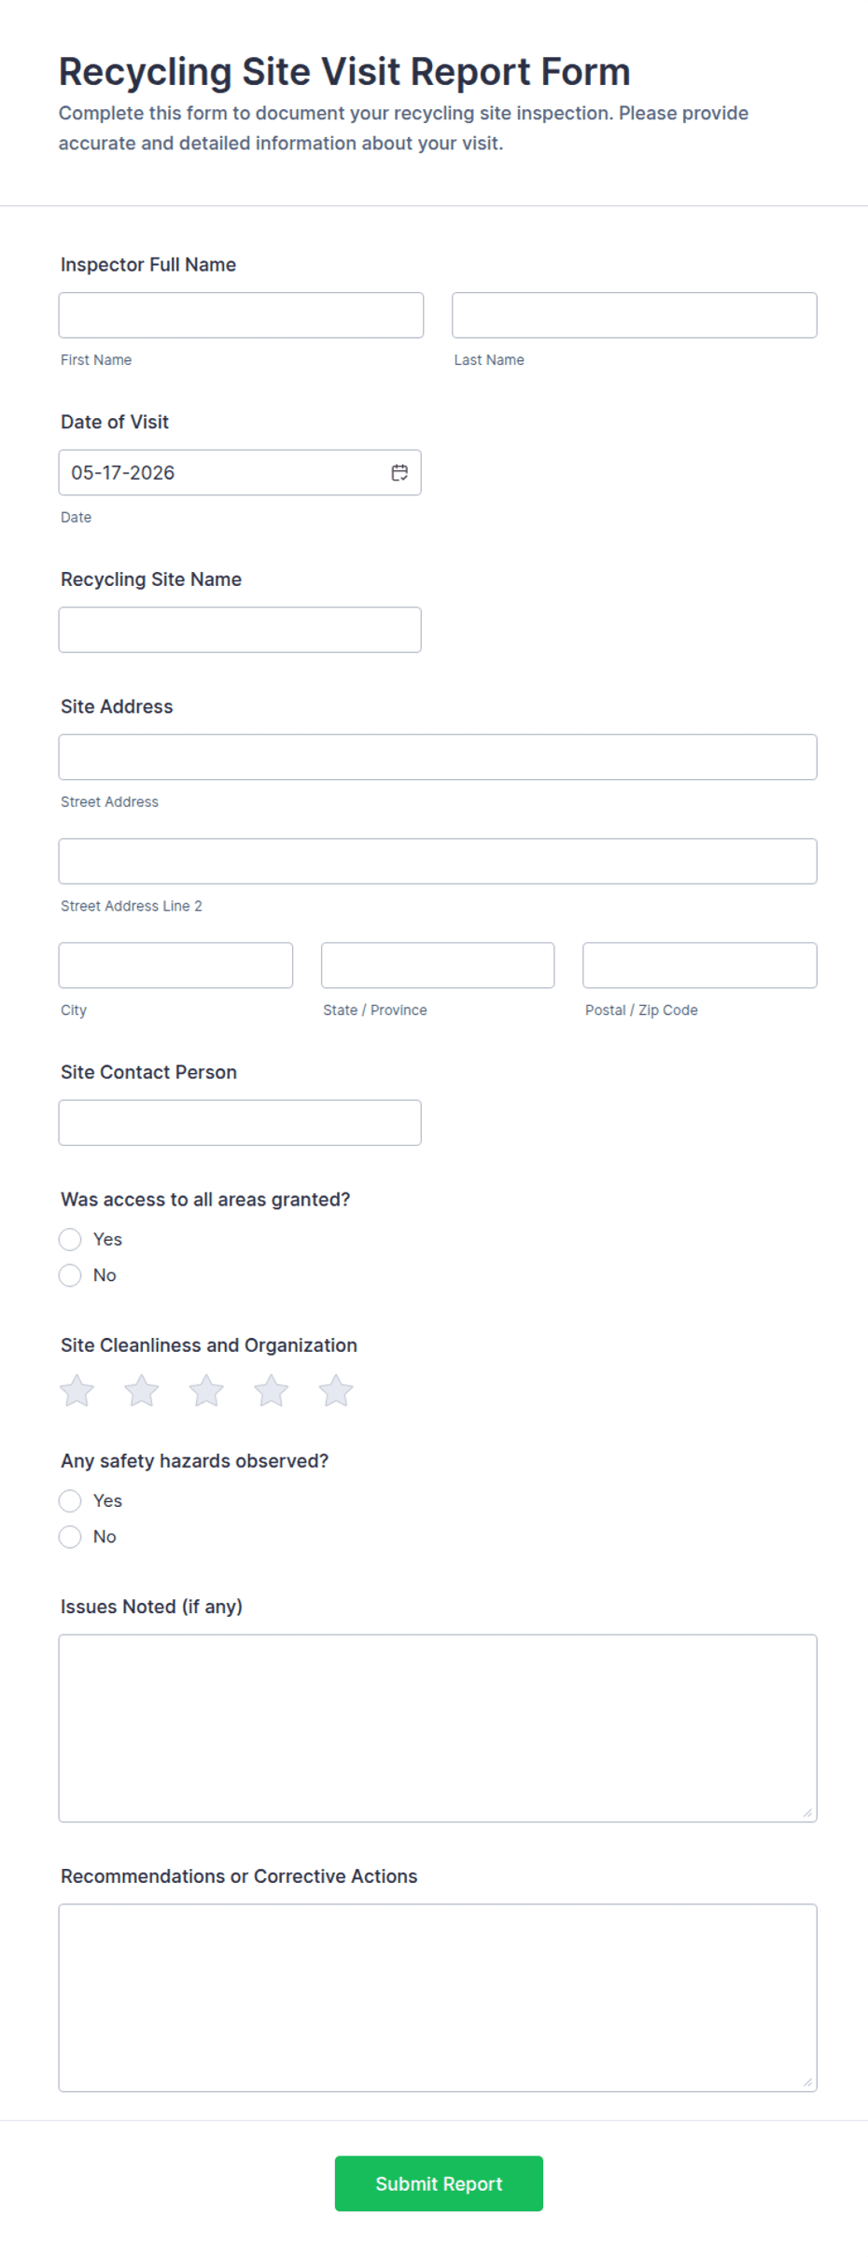Submit the report with the green button
This screenshot has width=868, height=2257.
pos(439,2183)
